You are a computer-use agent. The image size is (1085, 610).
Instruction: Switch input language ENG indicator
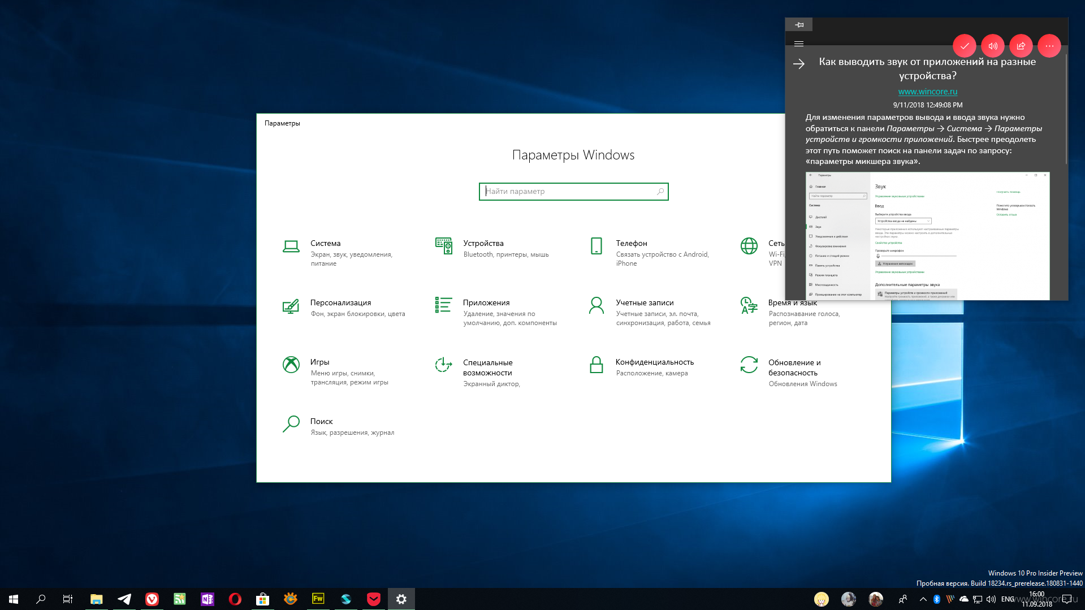(x=1008, y=599)
